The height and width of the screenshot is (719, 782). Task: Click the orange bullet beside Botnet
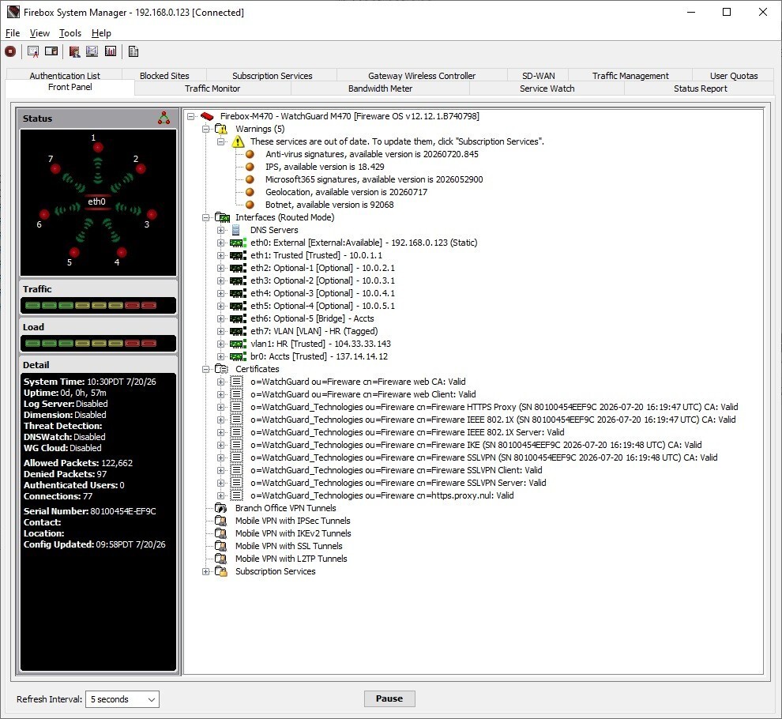coord(250,205)
